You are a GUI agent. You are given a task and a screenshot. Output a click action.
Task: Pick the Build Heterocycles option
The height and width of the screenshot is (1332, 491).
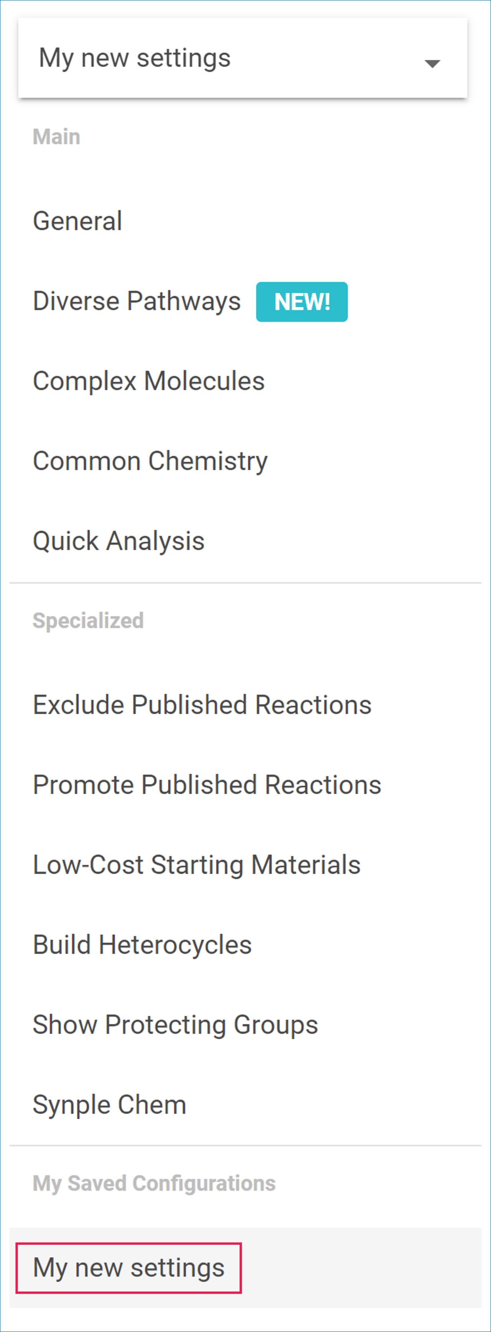(142, 945)
